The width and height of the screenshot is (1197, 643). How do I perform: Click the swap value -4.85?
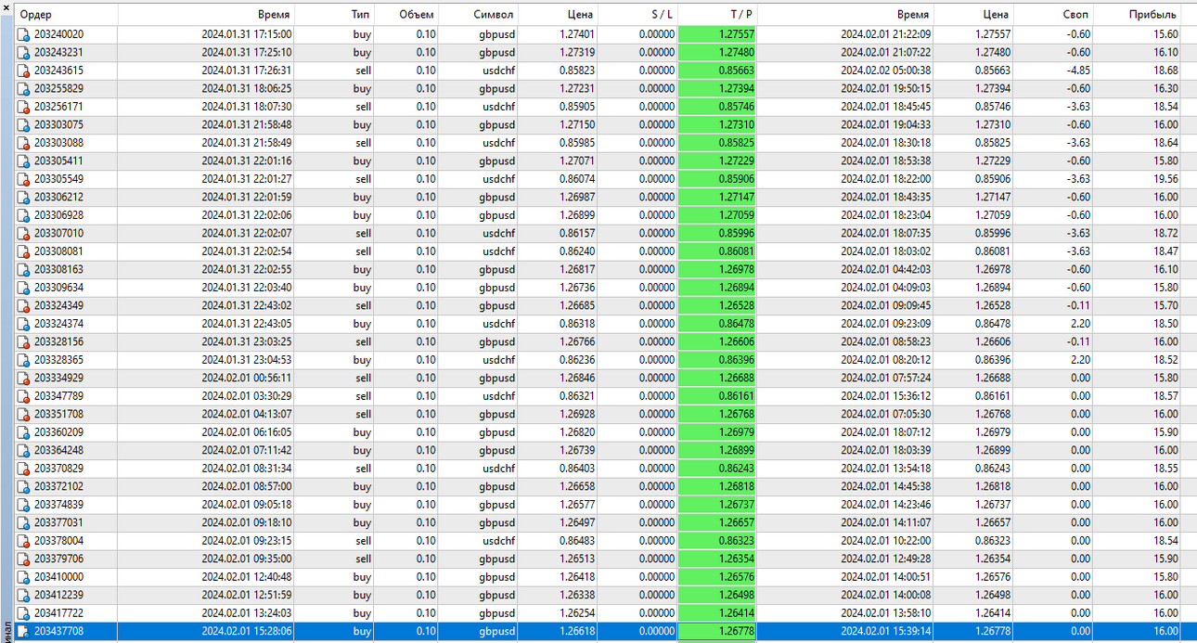1078,71
